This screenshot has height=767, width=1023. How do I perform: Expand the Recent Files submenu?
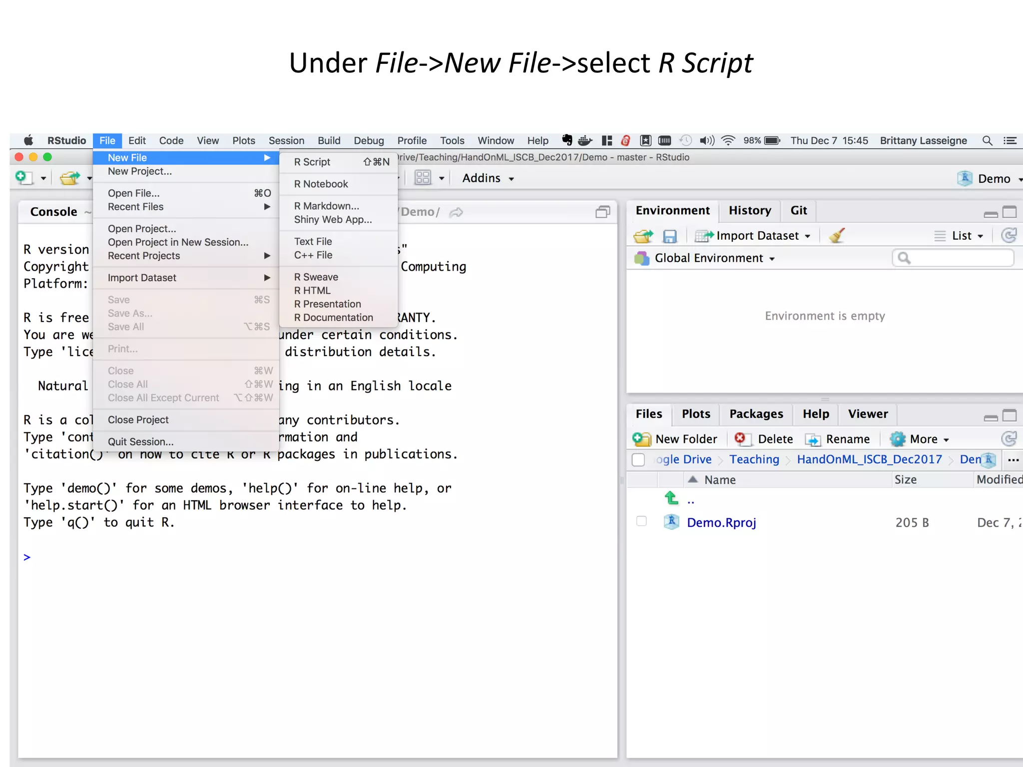(186, 207)
